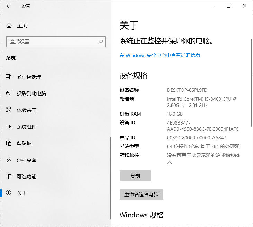
Task: Click the back arrow icon
Action: (x=9, y=6)
